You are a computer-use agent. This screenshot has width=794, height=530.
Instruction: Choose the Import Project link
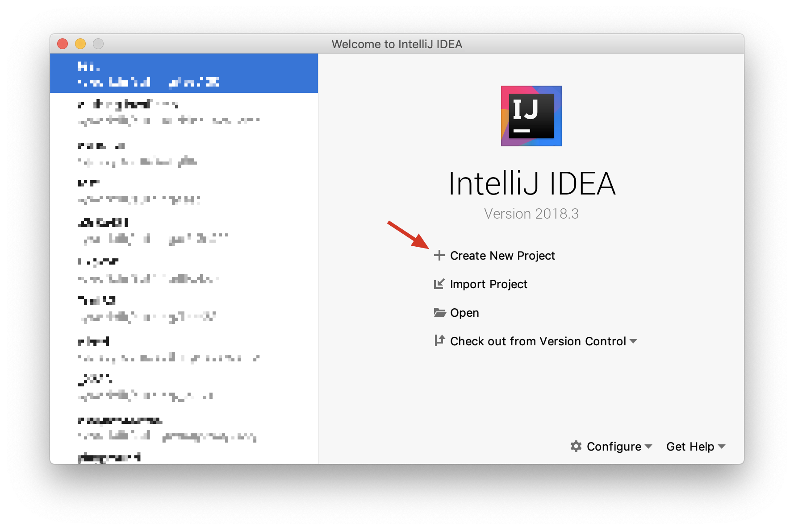click(x=489, y=284)
